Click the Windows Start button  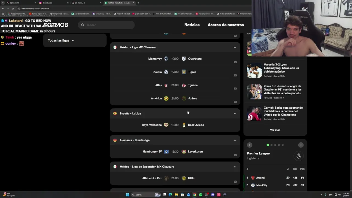127,195
